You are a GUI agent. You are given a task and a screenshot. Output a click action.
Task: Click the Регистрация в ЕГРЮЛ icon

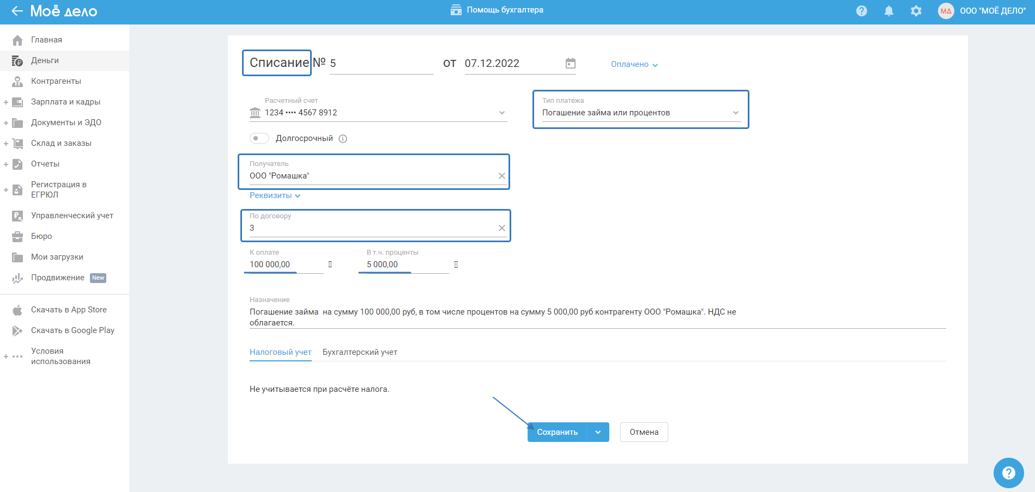point(17,190)
